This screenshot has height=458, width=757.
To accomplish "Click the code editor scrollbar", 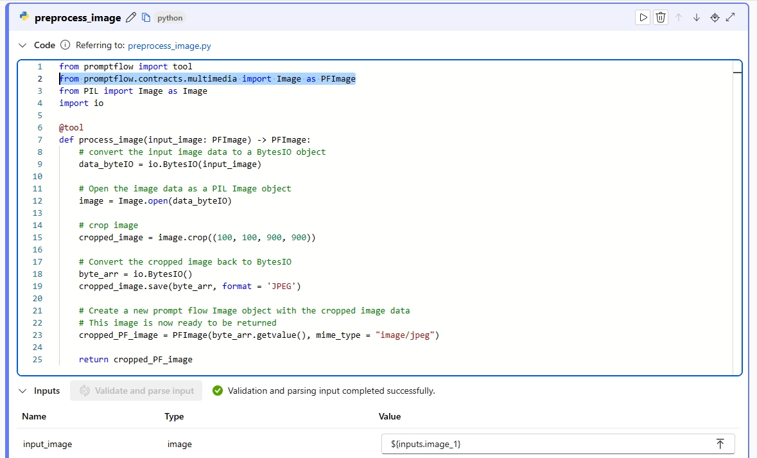I will (x=737, y=217).
